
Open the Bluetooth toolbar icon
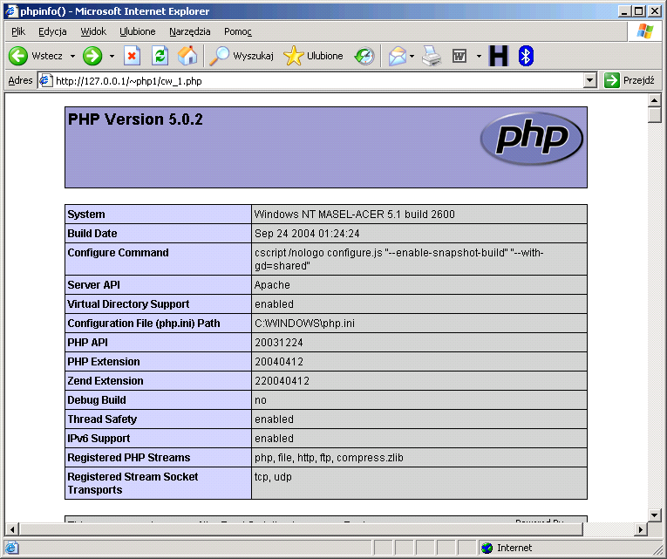coord(526,56)
